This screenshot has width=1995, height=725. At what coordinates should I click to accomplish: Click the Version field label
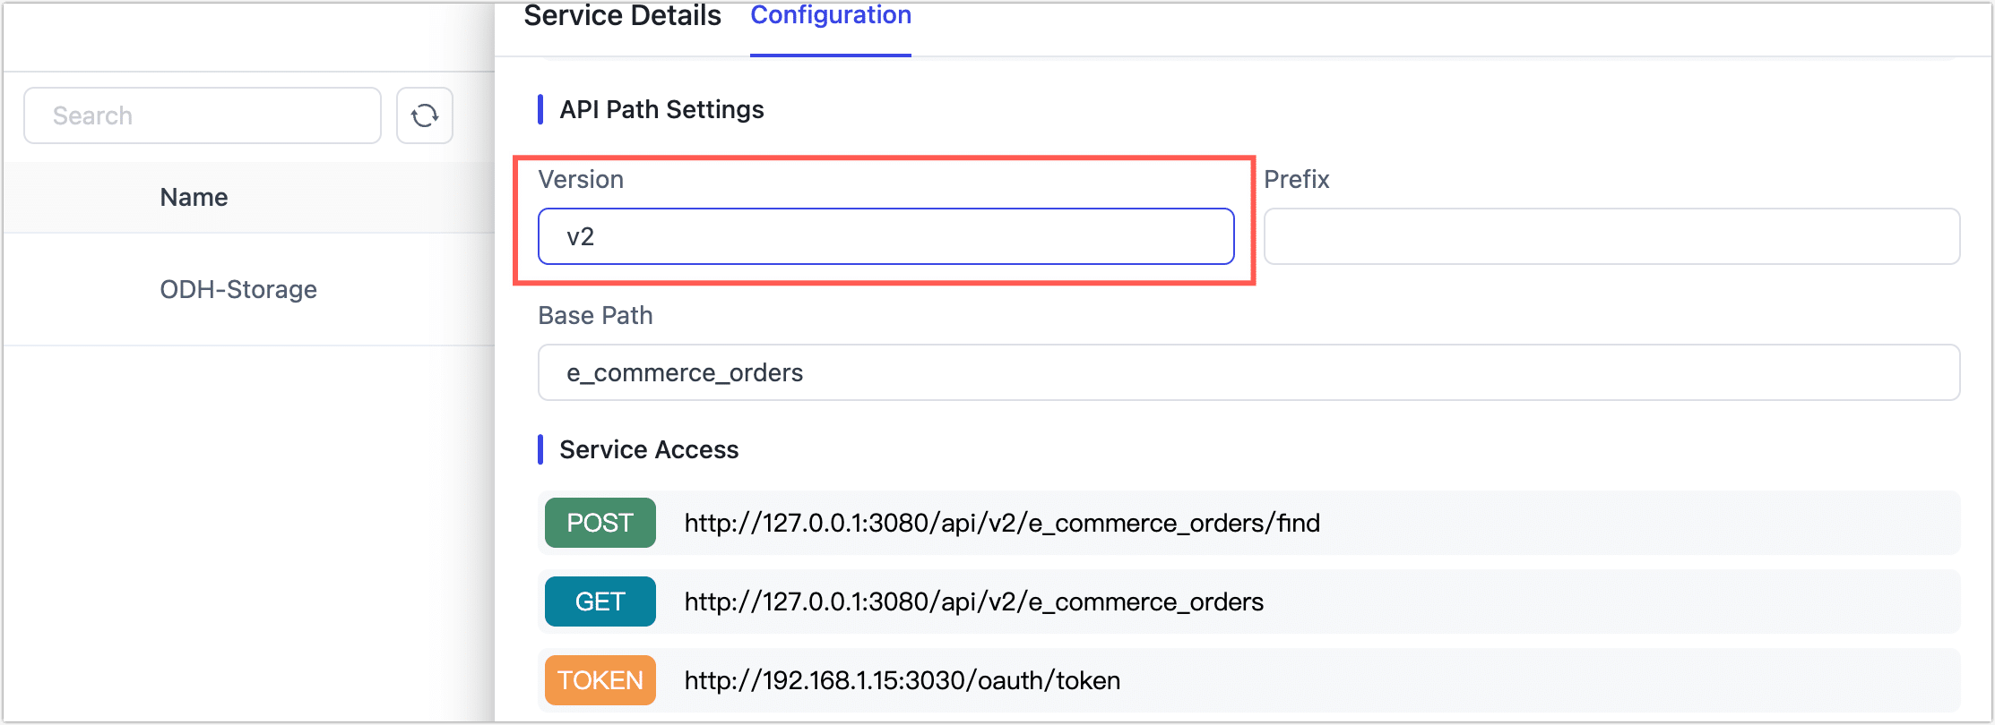[581, 179]
